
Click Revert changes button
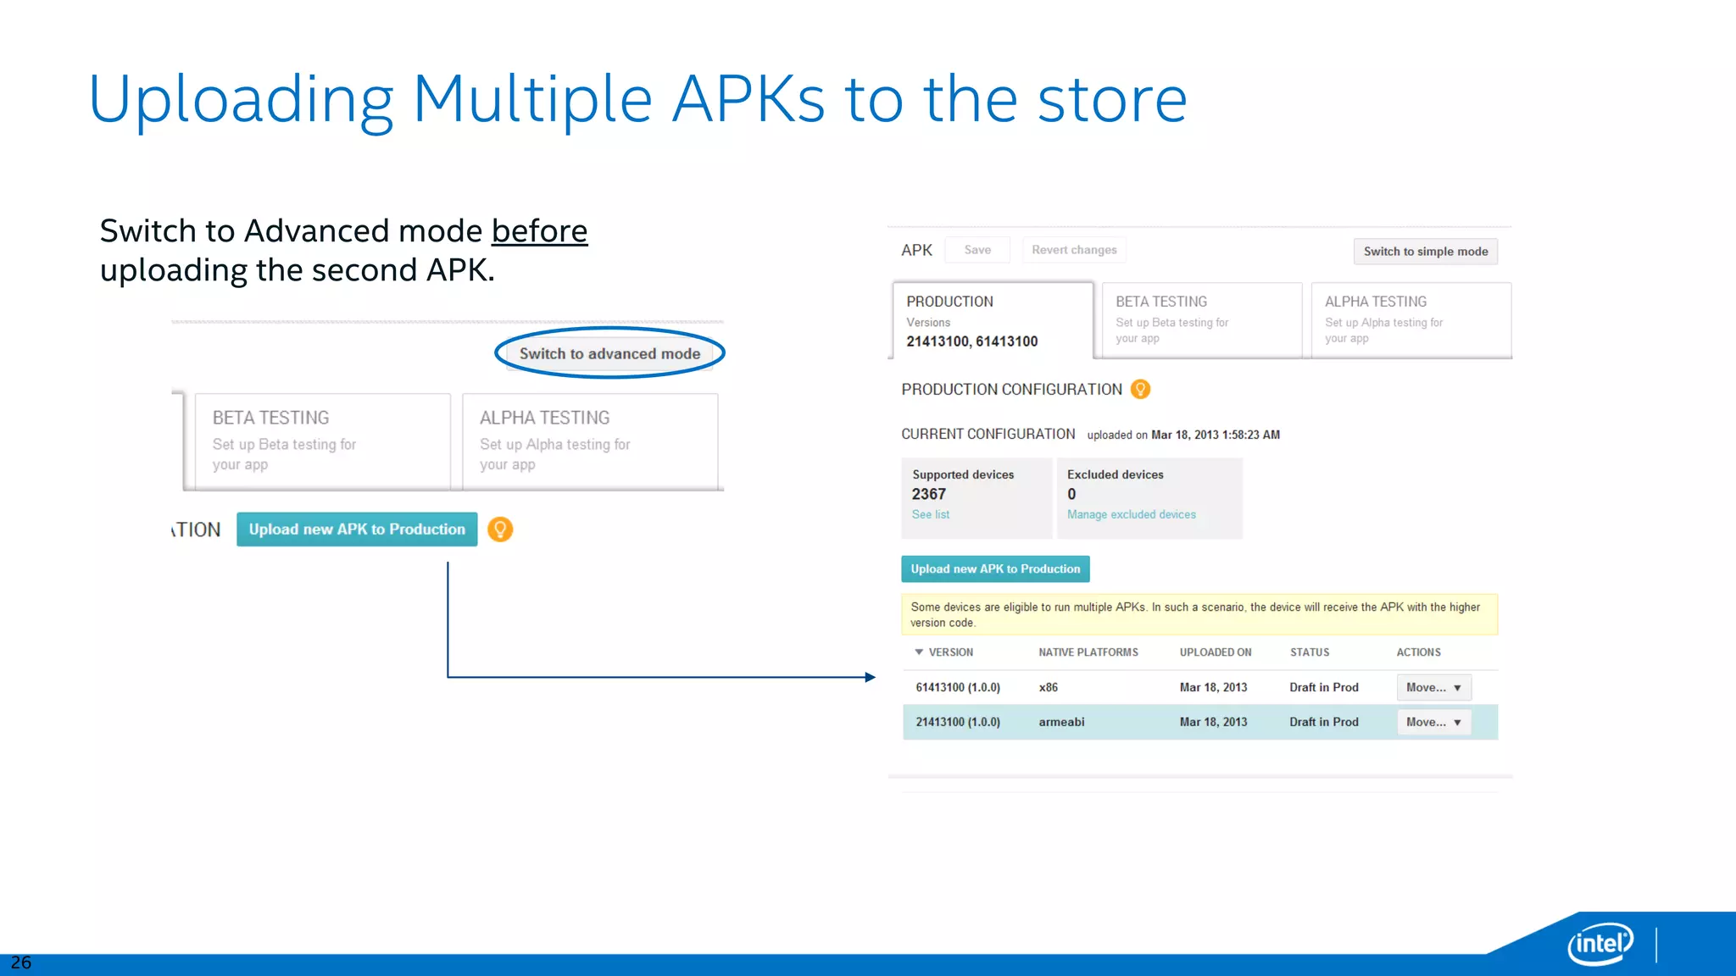(1074, 250)
